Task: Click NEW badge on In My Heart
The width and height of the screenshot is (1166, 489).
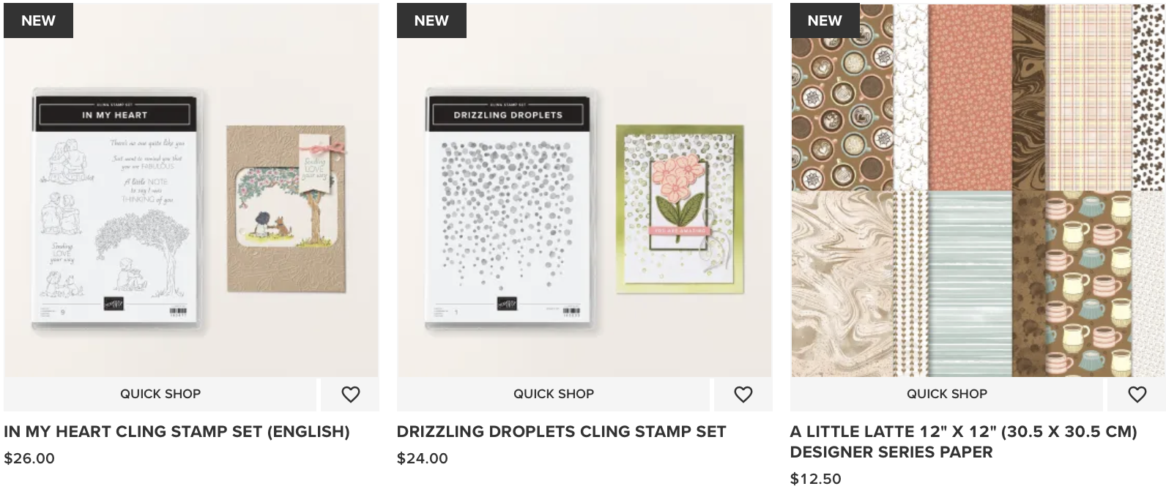Action: [38, 20]
